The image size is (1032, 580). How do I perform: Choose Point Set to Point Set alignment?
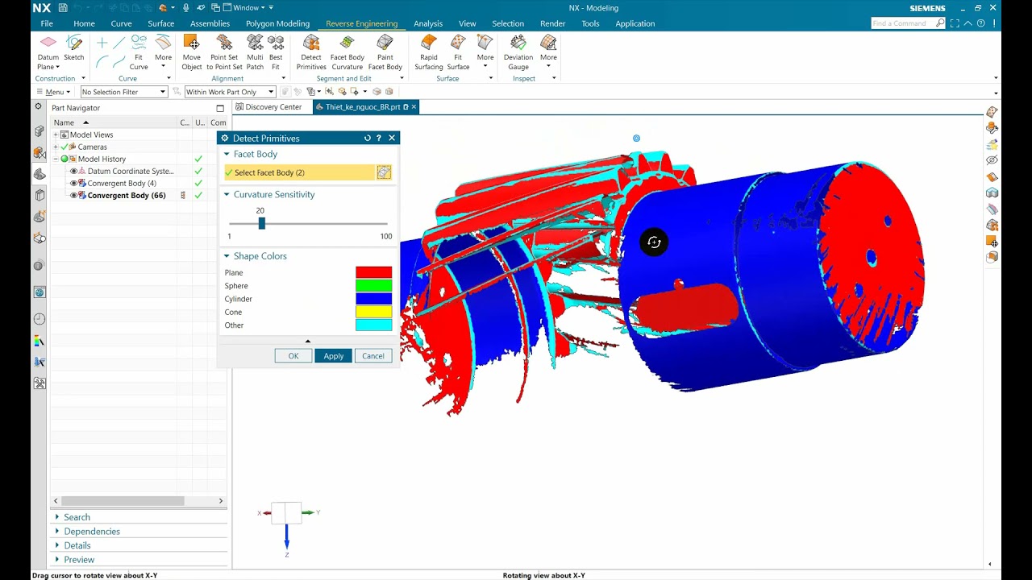point(224,52)
